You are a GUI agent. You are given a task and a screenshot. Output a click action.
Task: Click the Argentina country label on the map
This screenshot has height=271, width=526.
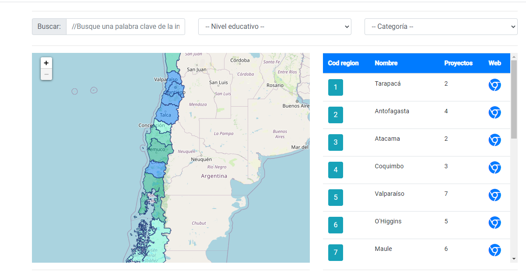pos(214,176)
